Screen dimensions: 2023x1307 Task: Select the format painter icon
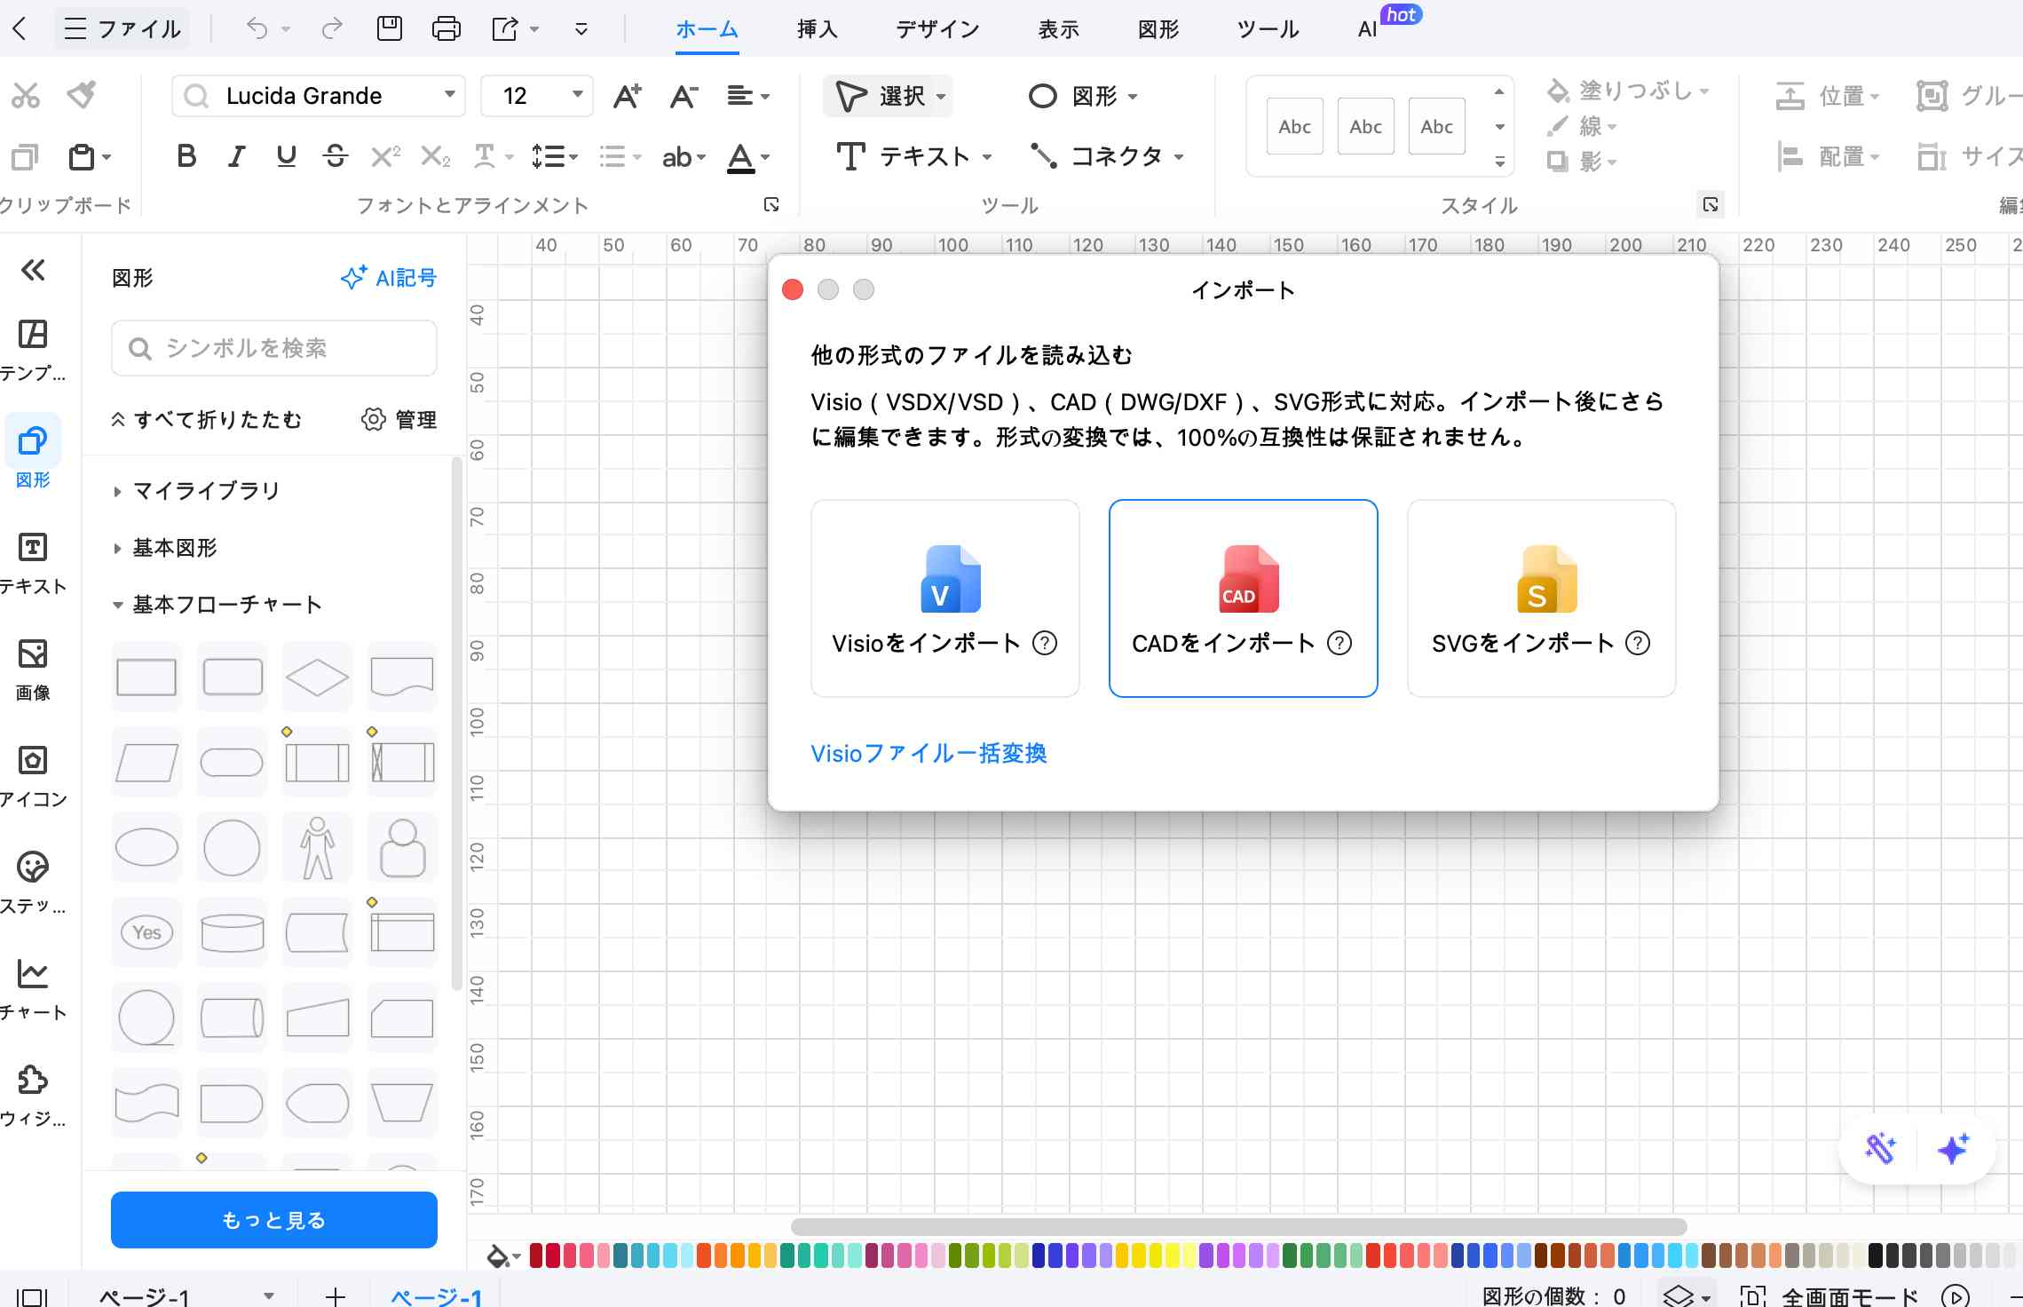[82, 94]
